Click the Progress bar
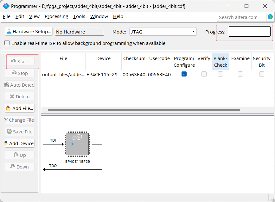Image resolution: width=275 pixels, height=202 pixels. (250, 32)
